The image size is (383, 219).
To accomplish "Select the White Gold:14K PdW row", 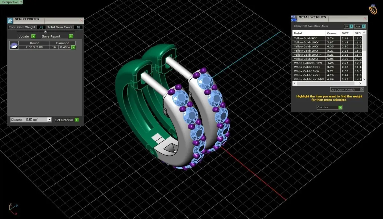I will [x=327, y=79].
